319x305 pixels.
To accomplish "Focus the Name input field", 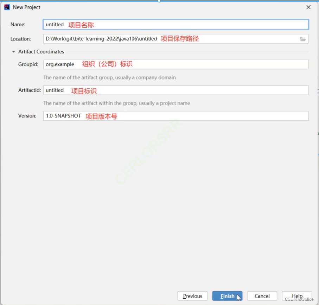I will coord(176,24).
